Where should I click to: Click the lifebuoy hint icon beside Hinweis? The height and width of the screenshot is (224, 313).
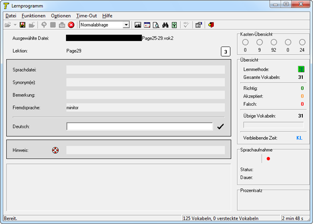click(55, 150)
